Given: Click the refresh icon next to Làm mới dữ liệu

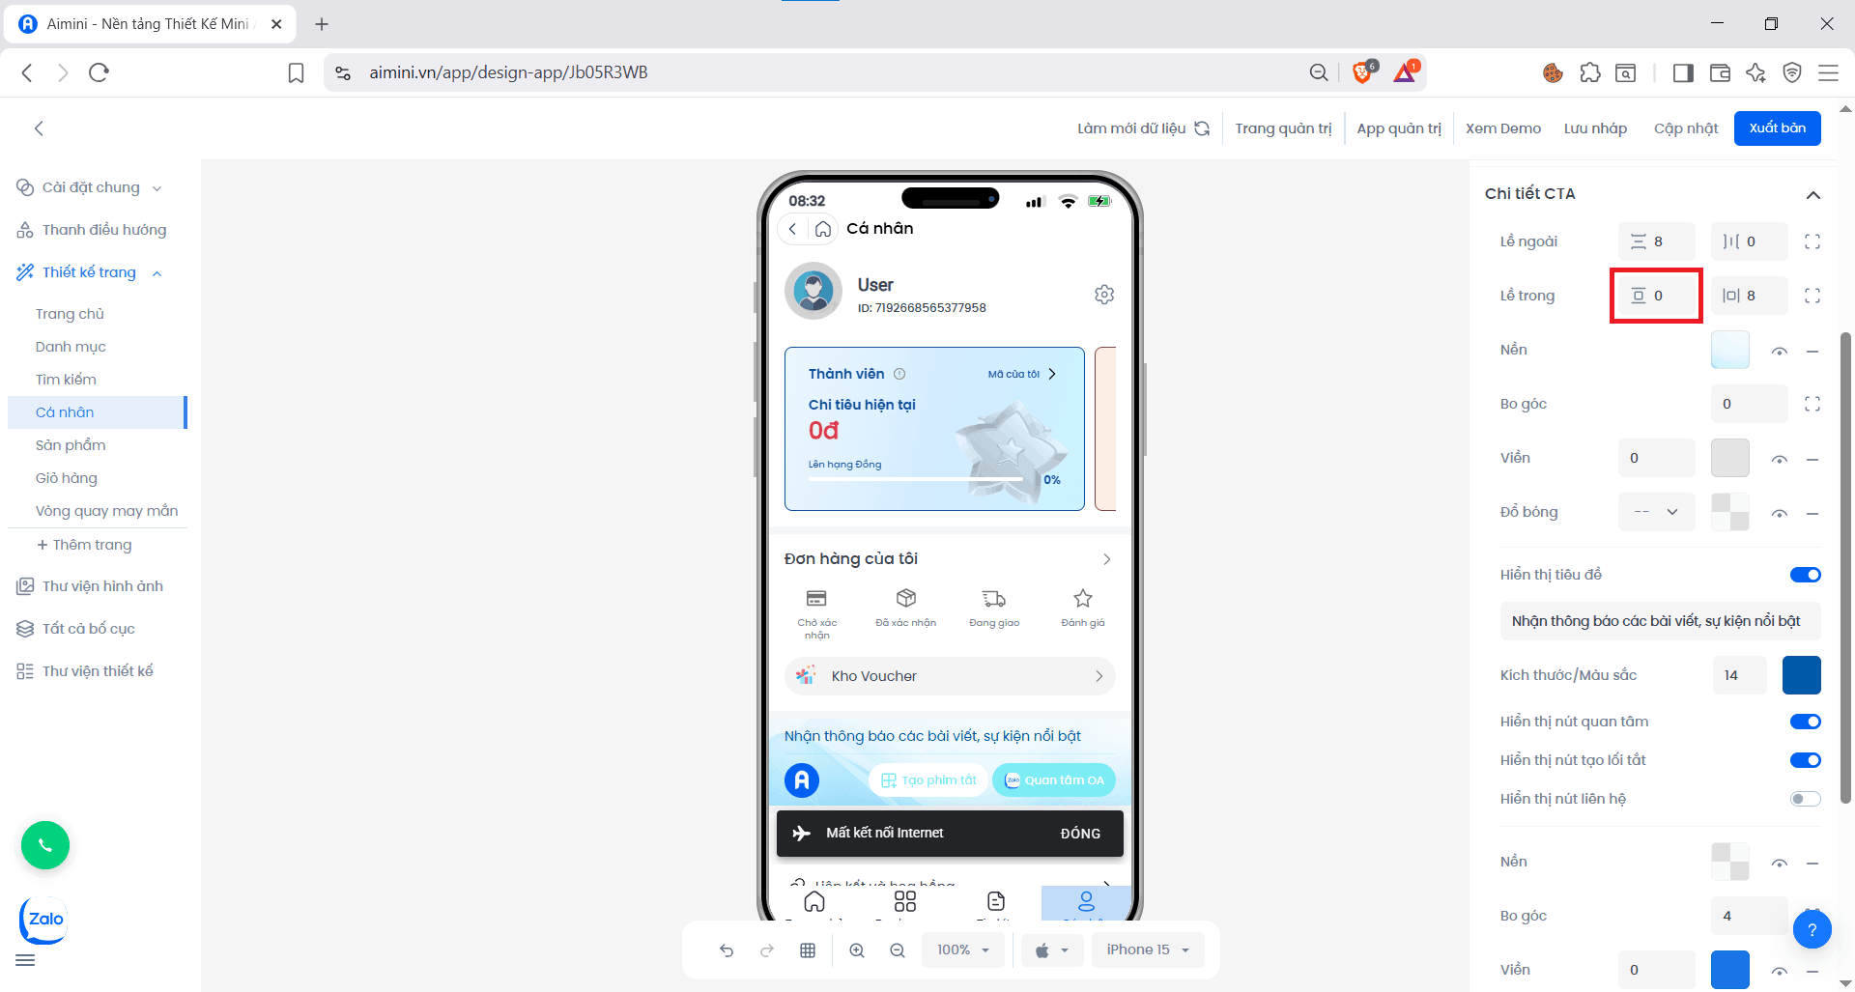Looking at the screenshot, I should (x=1203, y=128).
